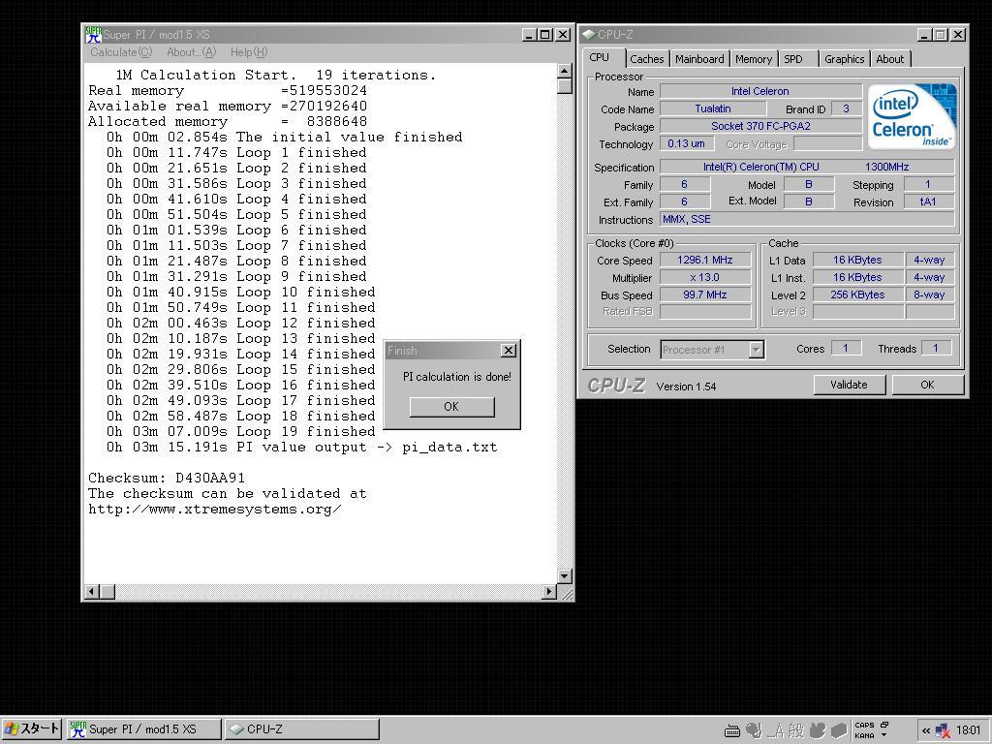The image size is (992, 744).
Task: Click OK in the Finish dialog
Action: click(451, 407)
